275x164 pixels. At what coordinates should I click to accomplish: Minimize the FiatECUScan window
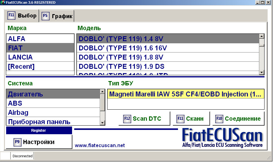[x=257, y=2]
